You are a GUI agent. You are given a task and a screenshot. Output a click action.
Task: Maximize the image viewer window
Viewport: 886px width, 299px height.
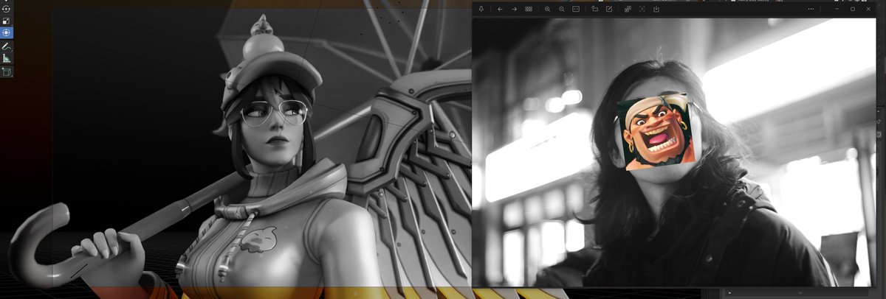tap(852, 9)
